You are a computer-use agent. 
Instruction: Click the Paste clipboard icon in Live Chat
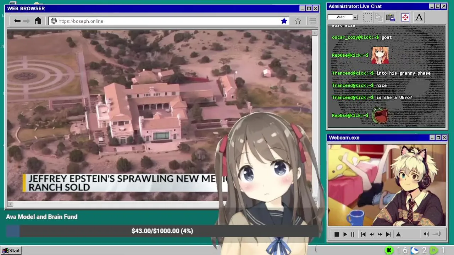point(391,17)
